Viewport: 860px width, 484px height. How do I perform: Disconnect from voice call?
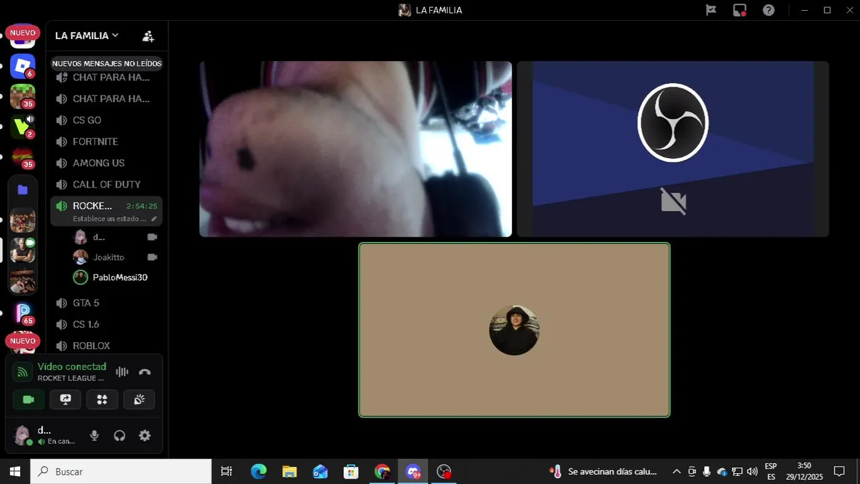tap(145, 372)
